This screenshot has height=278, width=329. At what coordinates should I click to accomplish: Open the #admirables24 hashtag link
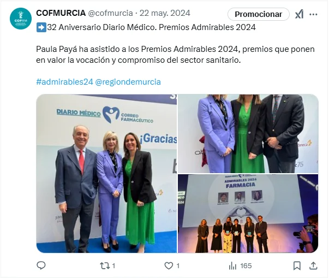click(x=64, y=82)
